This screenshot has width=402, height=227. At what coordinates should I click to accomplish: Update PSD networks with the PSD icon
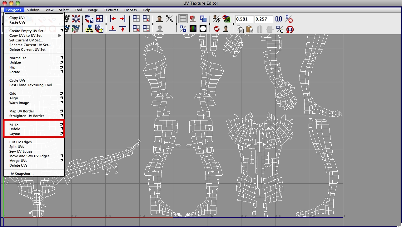pos(226,19)
